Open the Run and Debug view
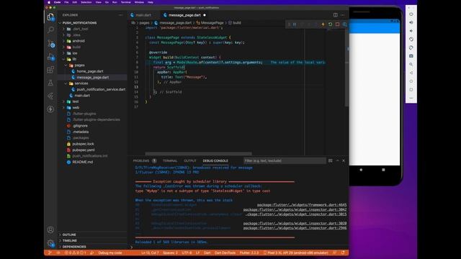Viewport: 461px width, 259px height. (x=51, y=57)
